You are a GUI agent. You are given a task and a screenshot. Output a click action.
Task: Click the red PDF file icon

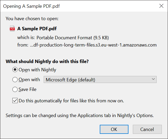12,28
